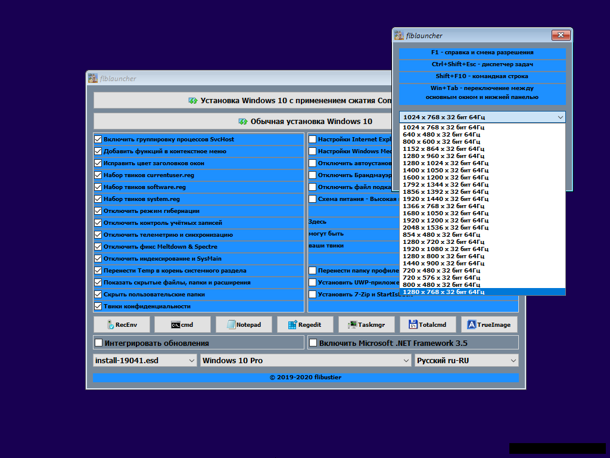Viewport: 610px width, 458px height.
Task: Click Shift+F10 - командная строка label
Action: pyautogui.click(x=483, y=76)
